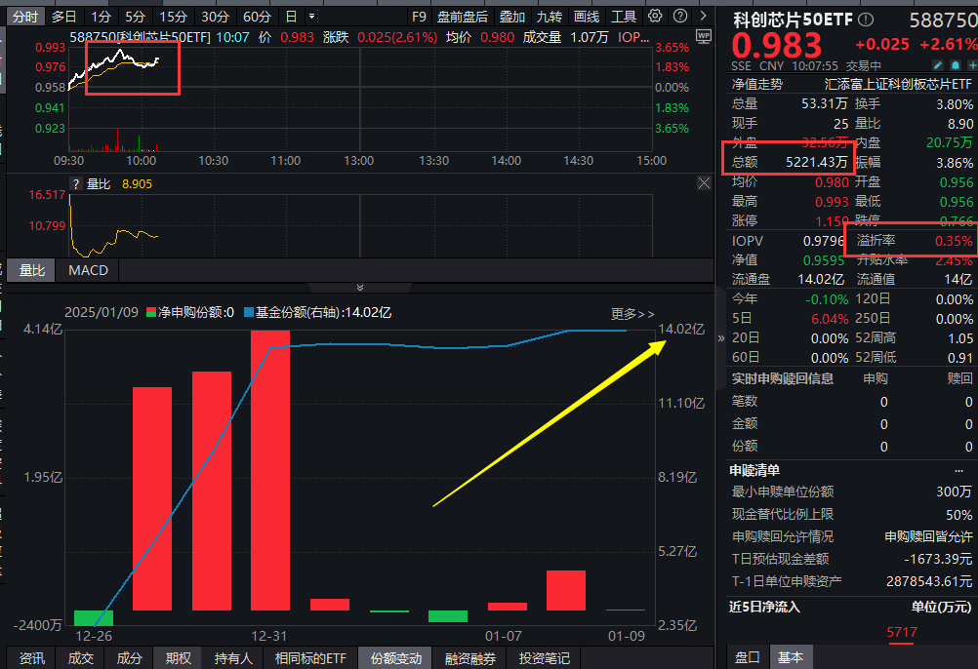This screenshot has width=978, height=669.
Task: Click the info icon next to 科创芯片50ETF
Action: pyautogui.click(x=867, y=17)
